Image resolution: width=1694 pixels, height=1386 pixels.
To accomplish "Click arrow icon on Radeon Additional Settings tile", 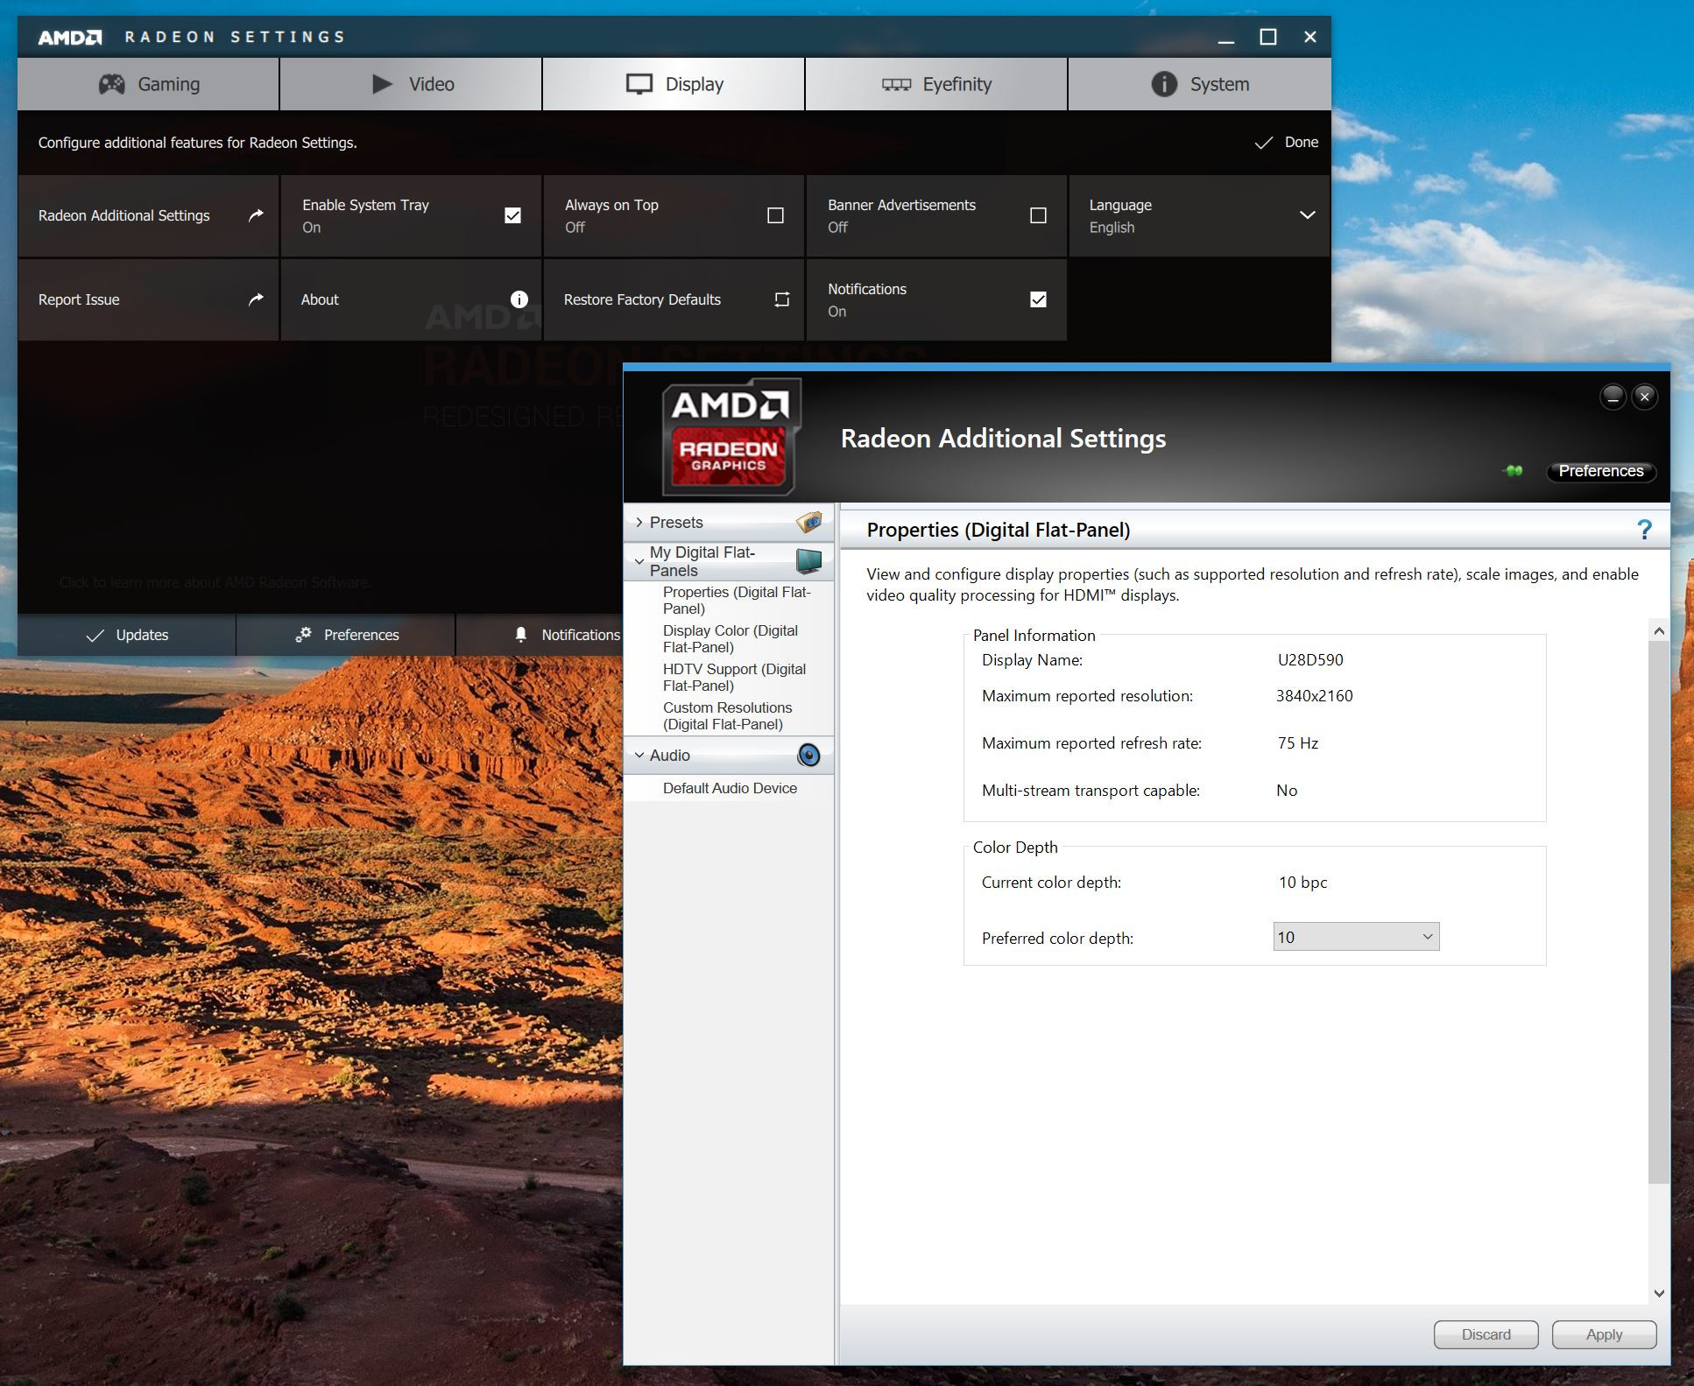I will pos(256,215).
